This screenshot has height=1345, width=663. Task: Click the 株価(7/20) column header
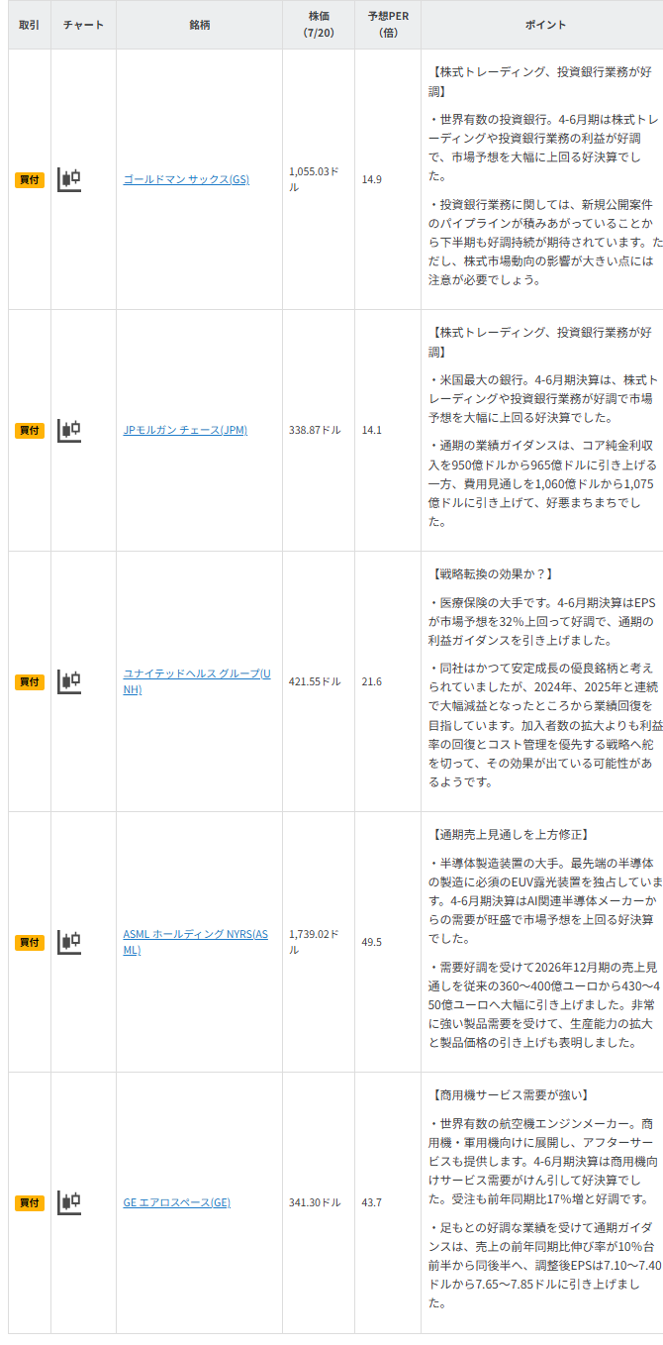(319, 25)
